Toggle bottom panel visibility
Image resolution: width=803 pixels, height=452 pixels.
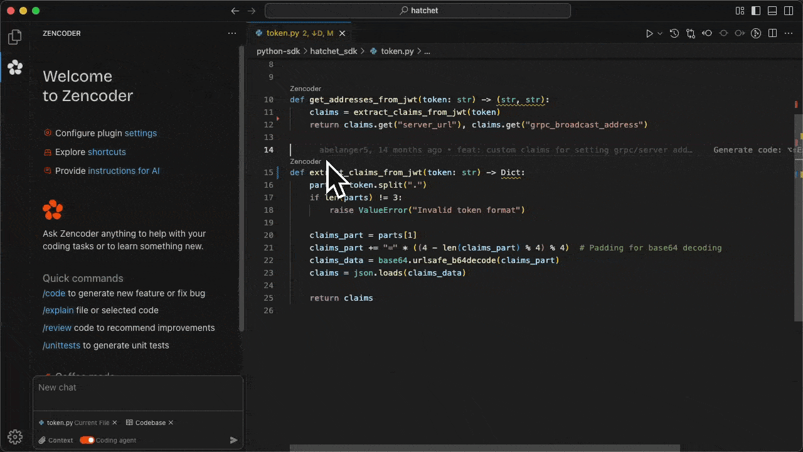(x=772, y=11)
